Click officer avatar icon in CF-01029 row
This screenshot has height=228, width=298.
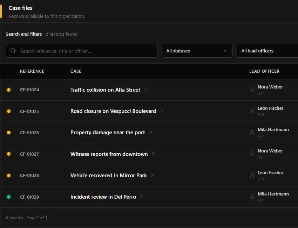point(252,197)
